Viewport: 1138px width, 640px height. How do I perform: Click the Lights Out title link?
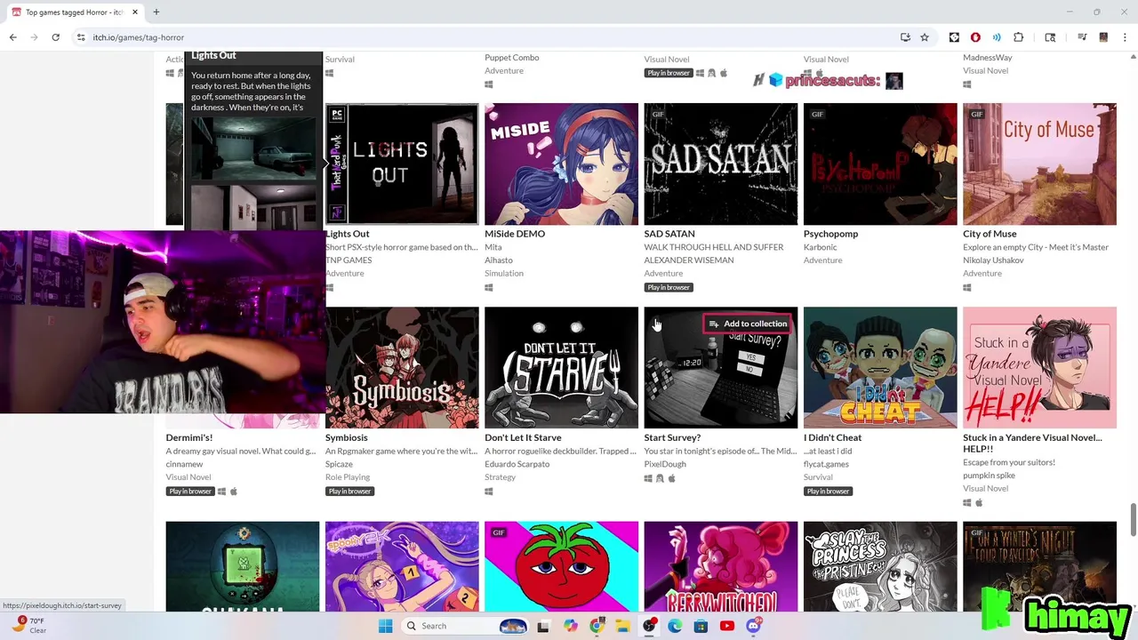[x=348, y=234]
